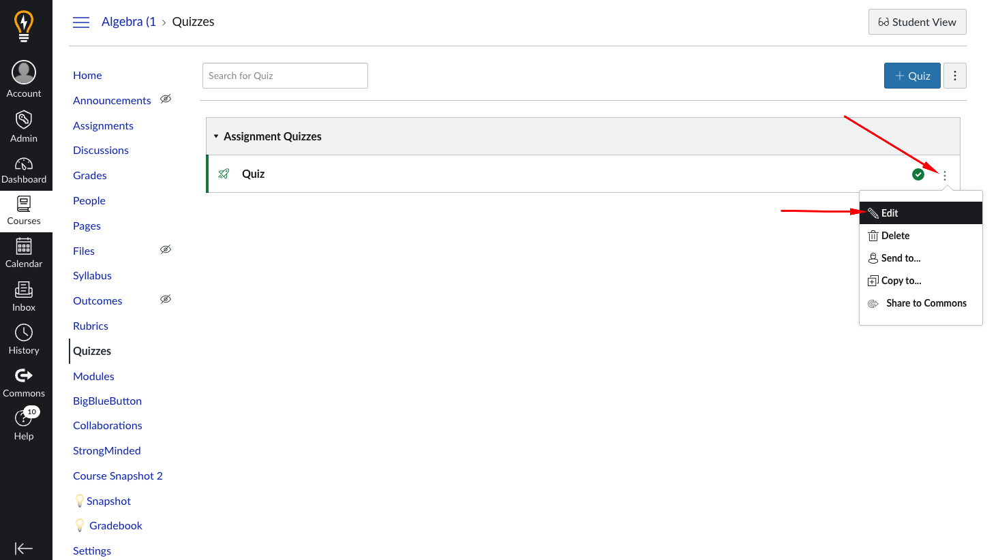Open the options menu next to +Quiz

coord(954,76)
